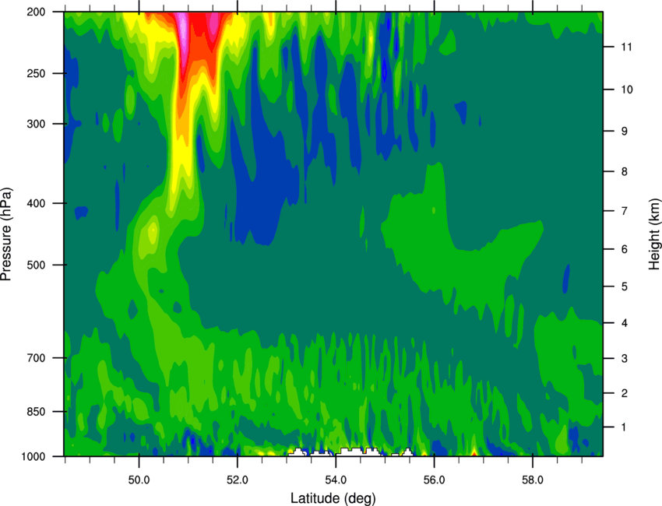
Task: Click the 400 pressure tick label
Action: 36,203
